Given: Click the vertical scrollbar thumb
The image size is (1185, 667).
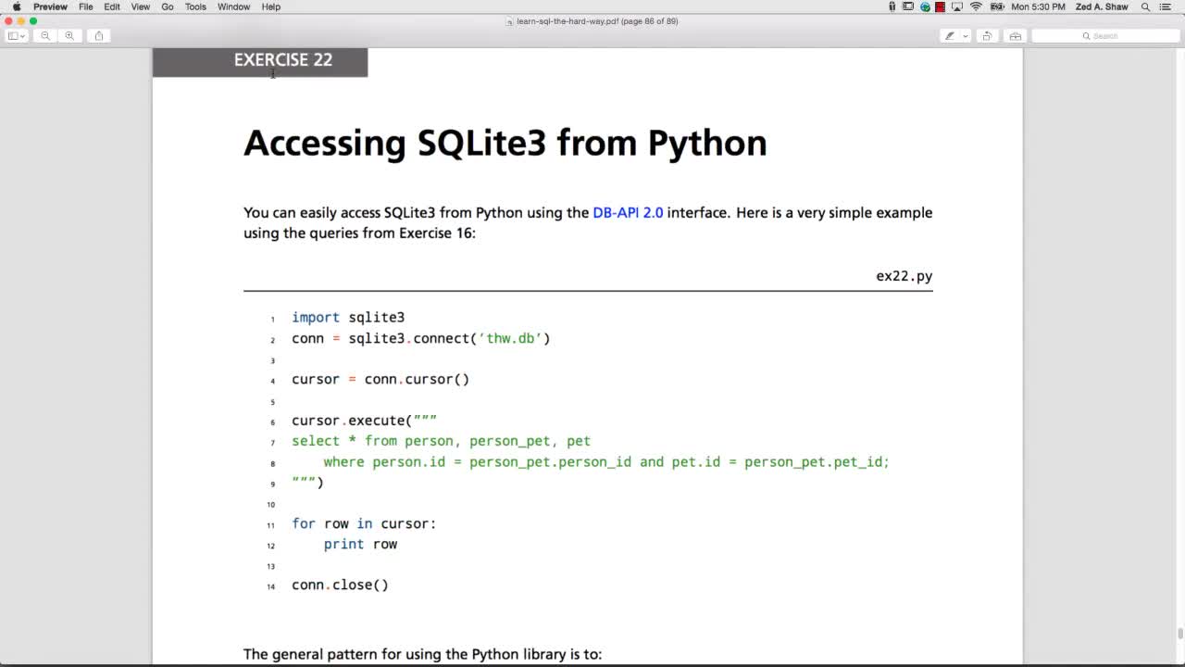Looking at the screenshot, I should point(1179,634).
